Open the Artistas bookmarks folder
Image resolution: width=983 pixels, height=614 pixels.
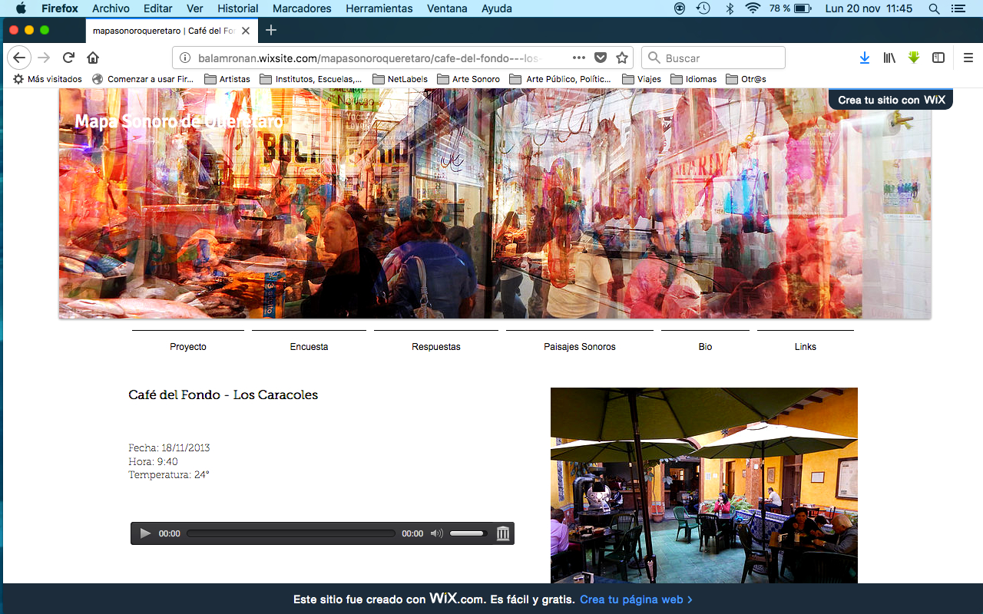(227, 79)
